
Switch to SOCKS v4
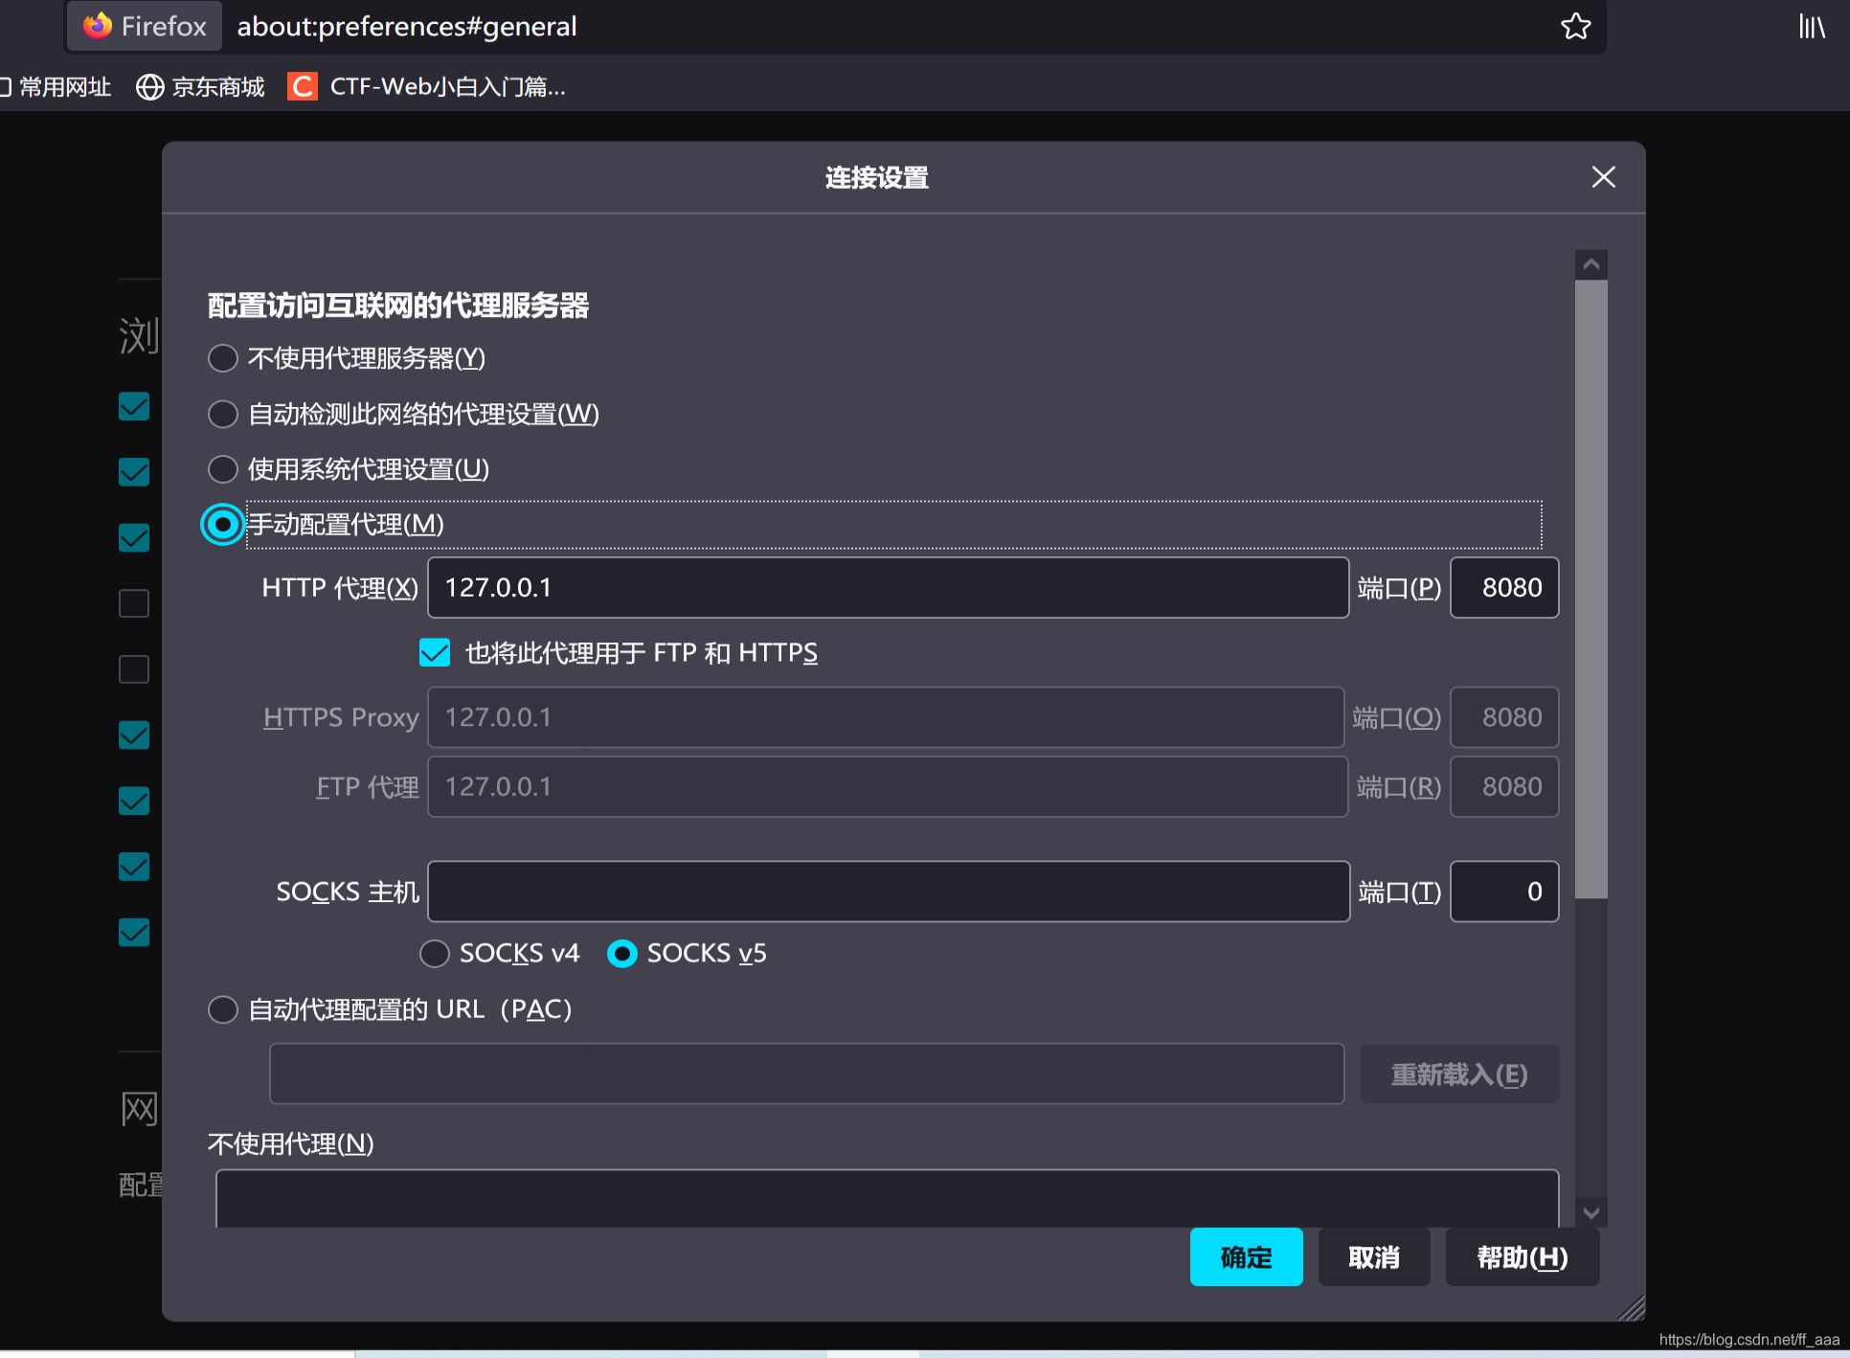pos(434,953)
